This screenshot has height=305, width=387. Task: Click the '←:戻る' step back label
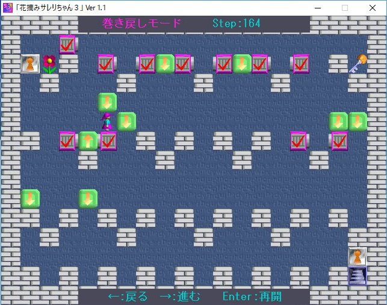click(x=128, y=297)
